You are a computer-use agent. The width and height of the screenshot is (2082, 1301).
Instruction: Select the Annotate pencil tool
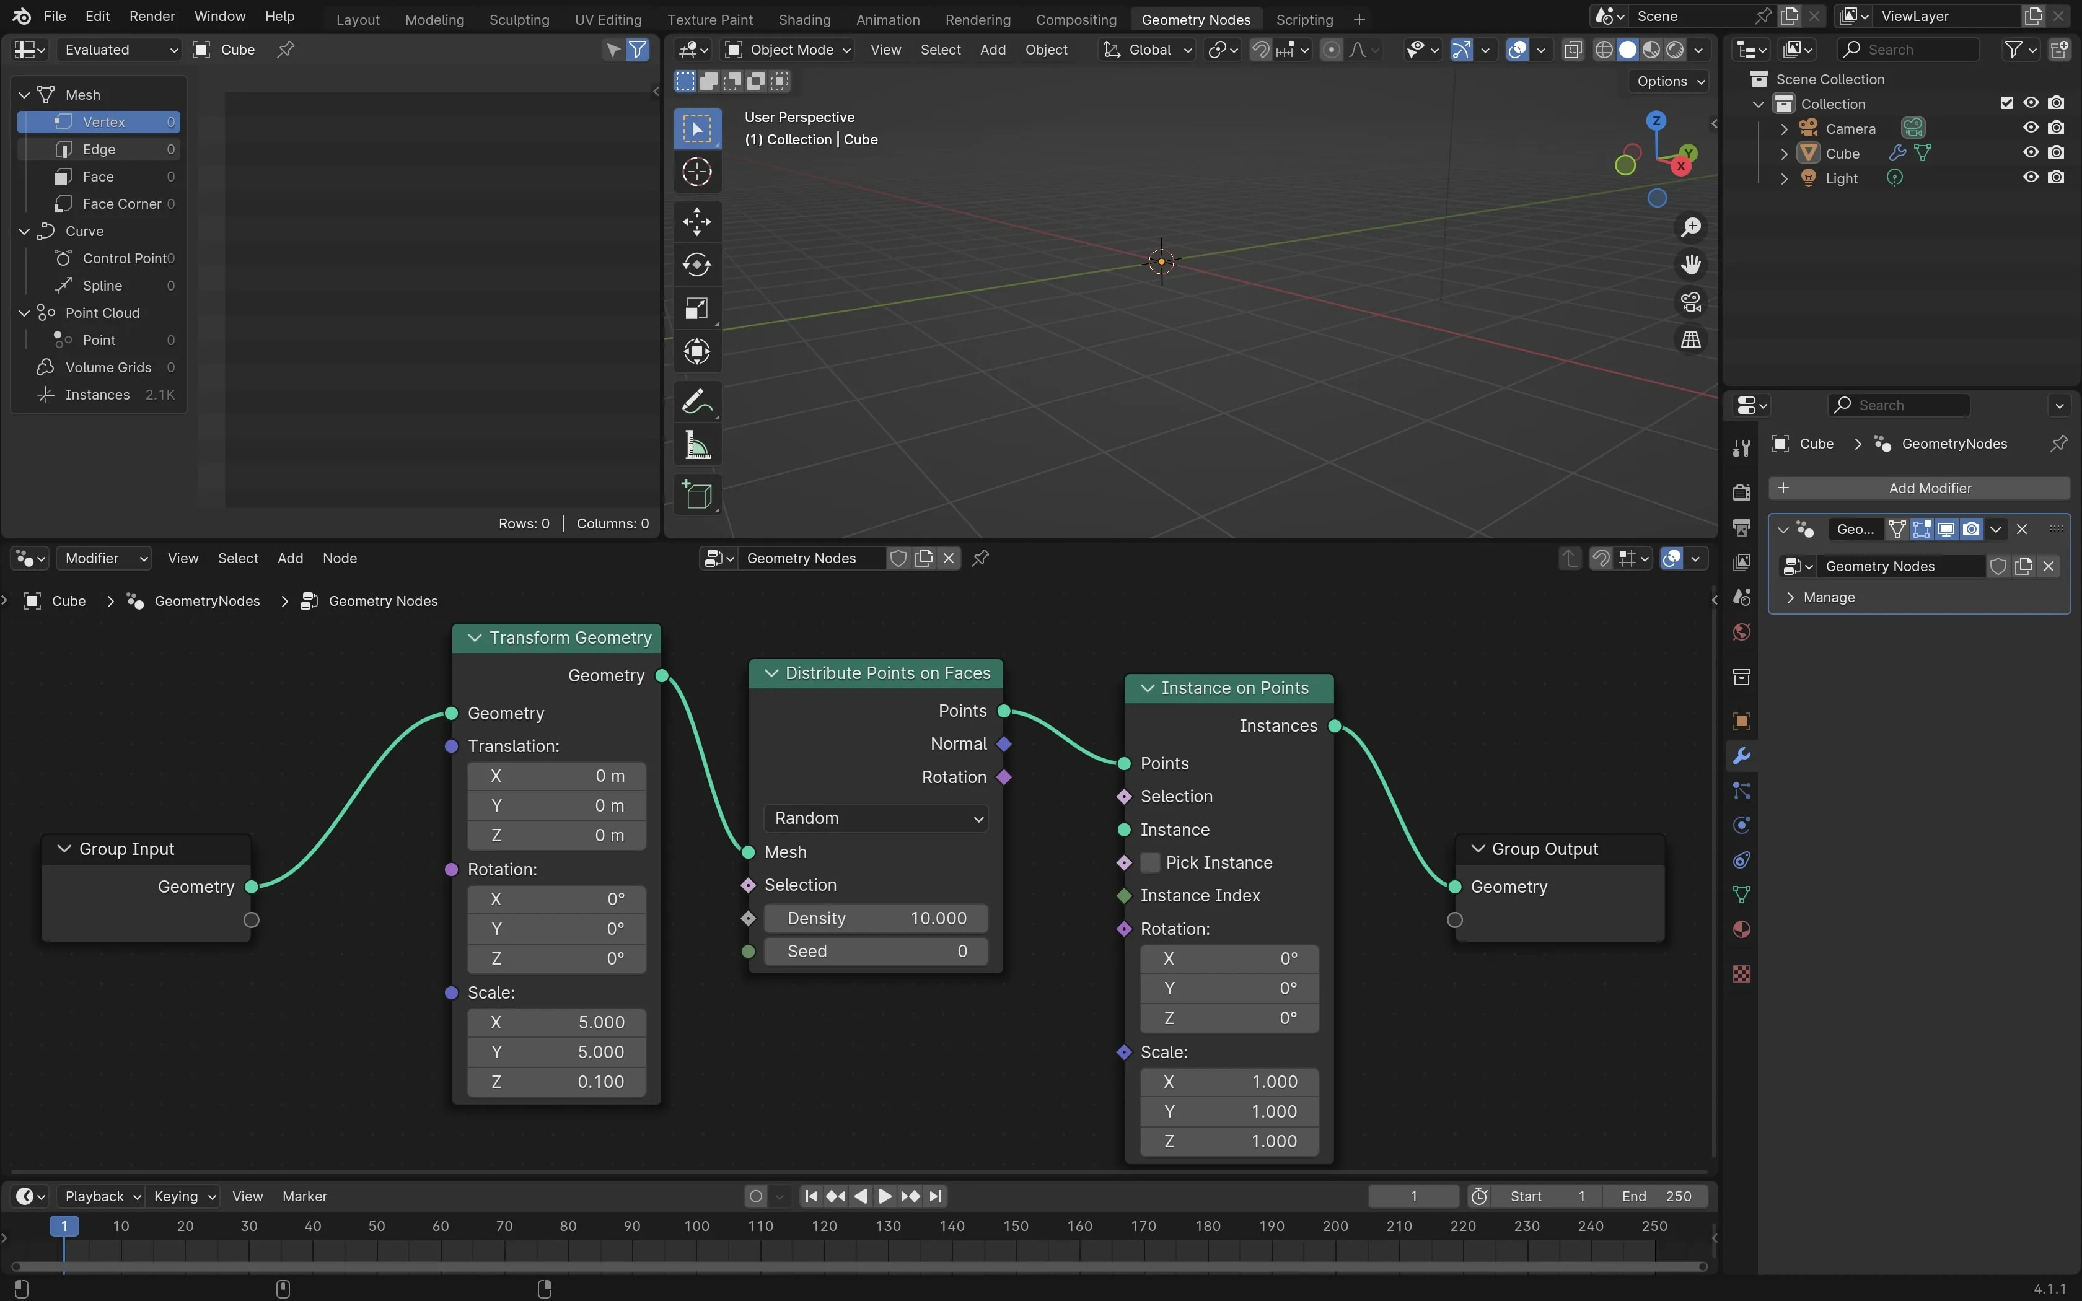696,402
